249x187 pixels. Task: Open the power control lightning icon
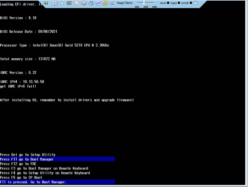62,3
